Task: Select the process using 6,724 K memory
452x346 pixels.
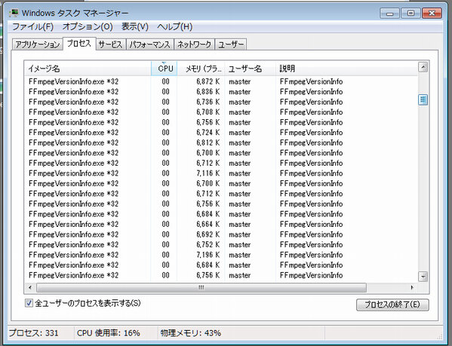Action: point(221,133)
